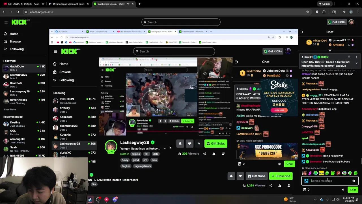Collapse the chat panel arrow icon

(301, 32)
